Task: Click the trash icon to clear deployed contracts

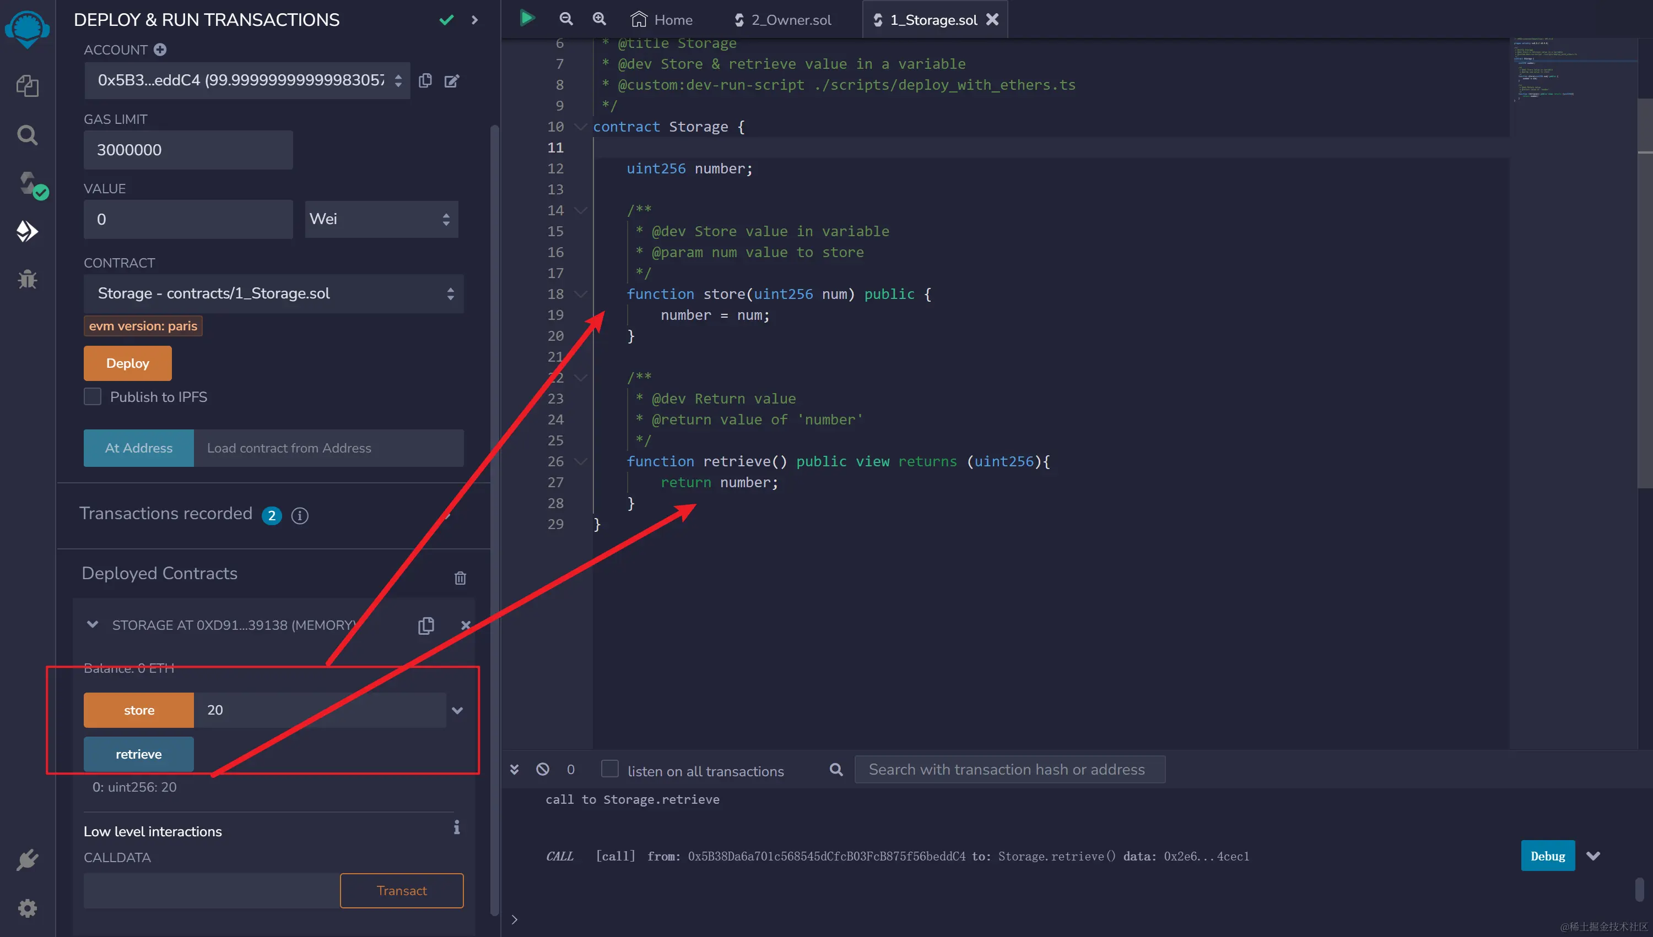Action: coord(460,578)
